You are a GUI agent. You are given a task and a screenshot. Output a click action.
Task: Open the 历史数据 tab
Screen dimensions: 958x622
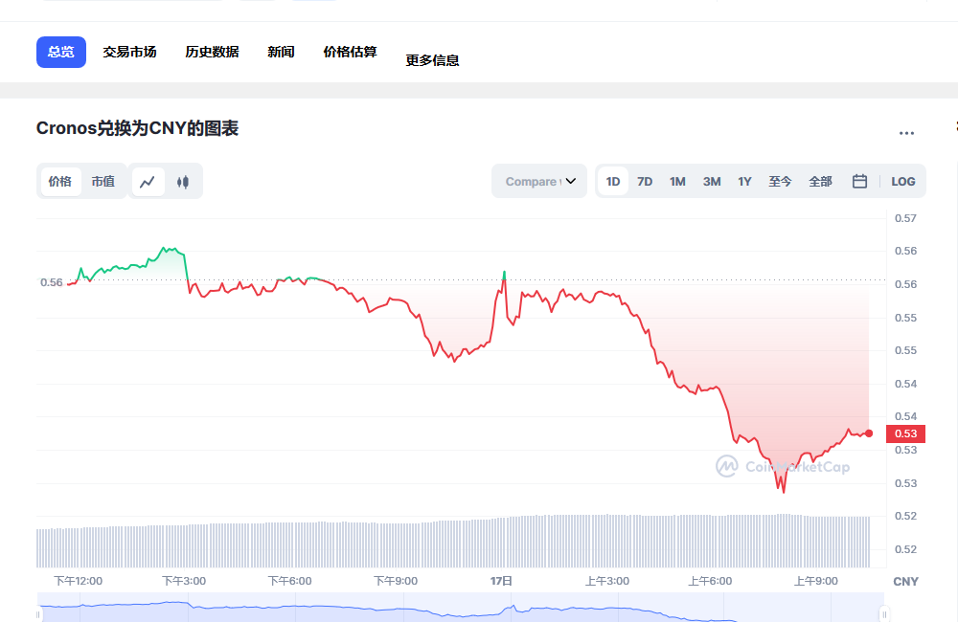pos(212,52)
